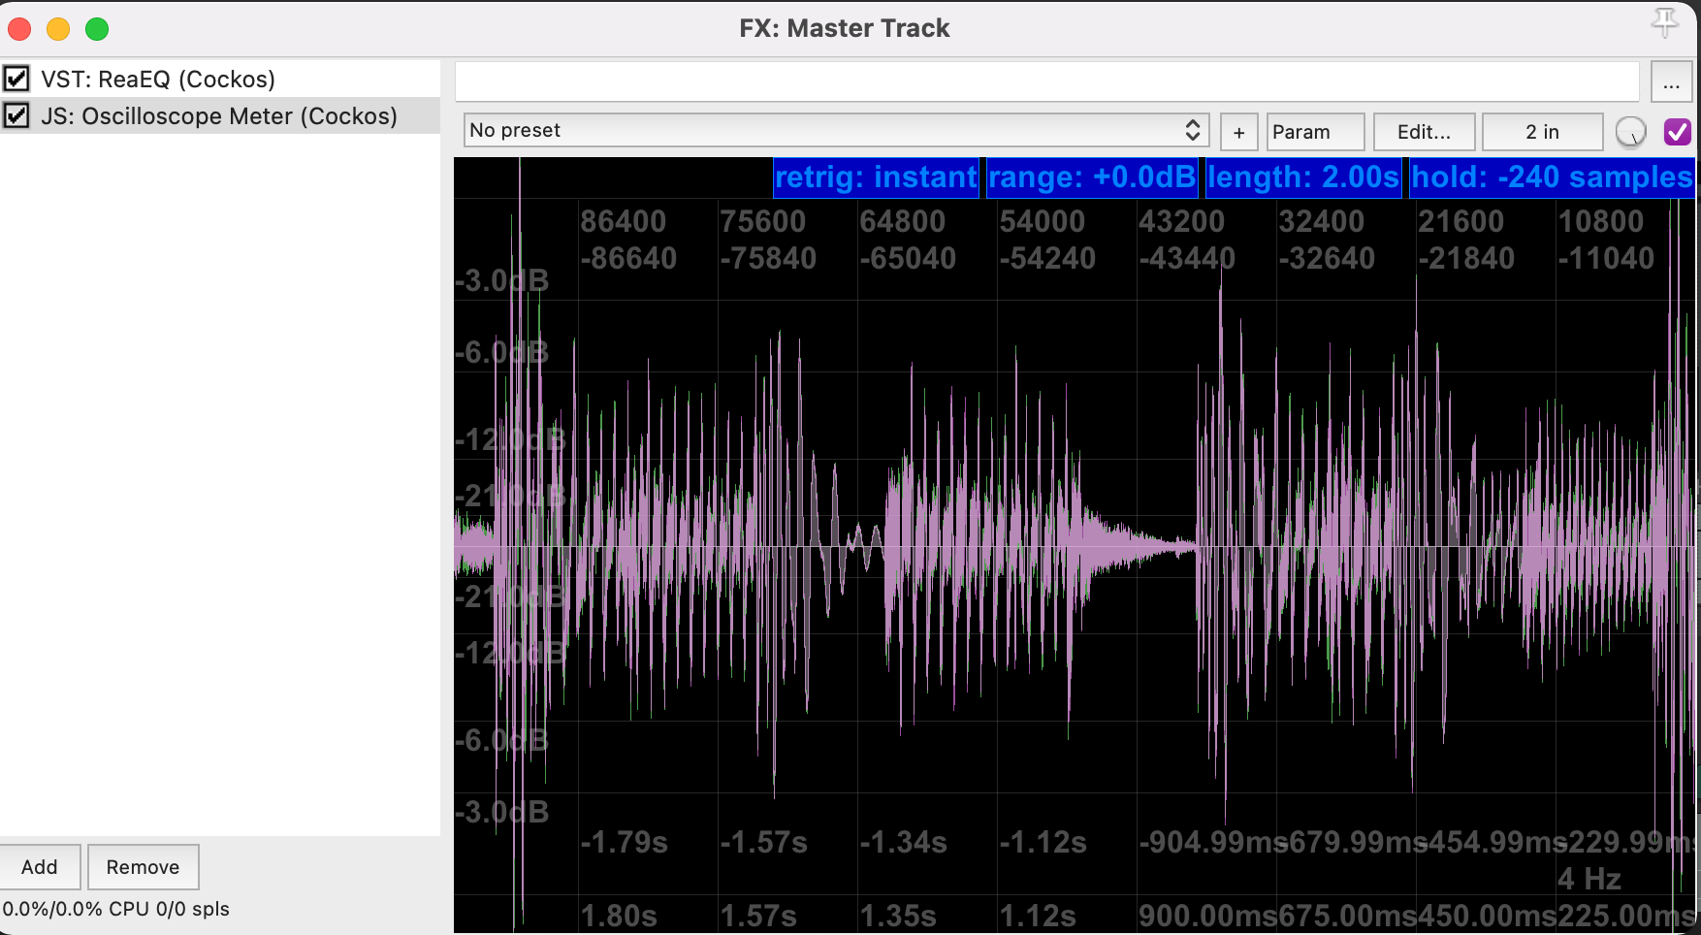Click Remove to delete selected FX

coord(143,867)
